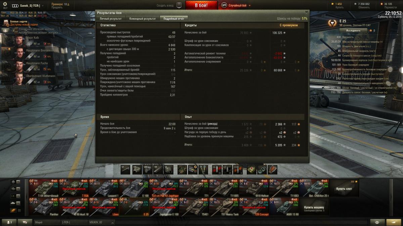Click 'Продлить' premium link
The width and height of the screenshot is (403, 226).
point(57,7)
